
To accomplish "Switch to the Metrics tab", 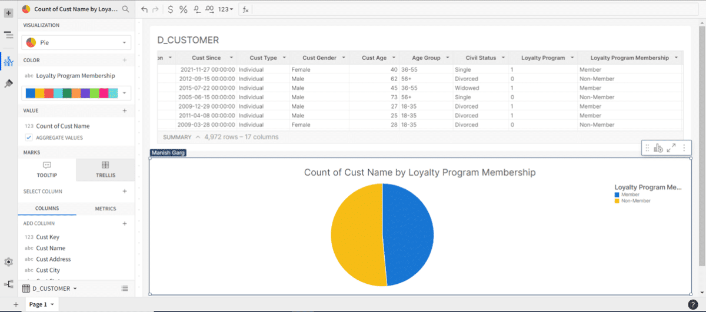I will 105,209.
